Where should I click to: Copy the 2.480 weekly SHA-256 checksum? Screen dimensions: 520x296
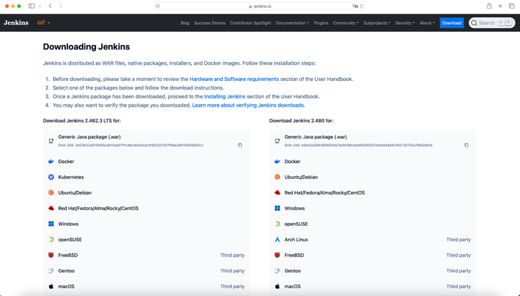(x=466, y=145)
